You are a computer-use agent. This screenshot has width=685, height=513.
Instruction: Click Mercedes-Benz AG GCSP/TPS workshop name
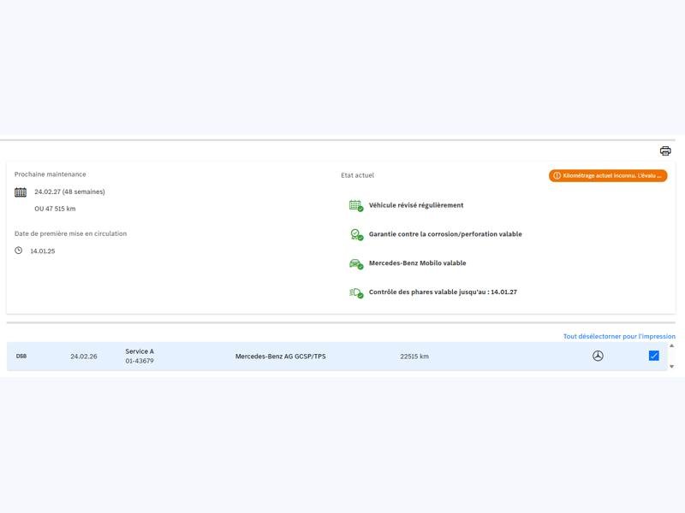click(x=280, y=357)
